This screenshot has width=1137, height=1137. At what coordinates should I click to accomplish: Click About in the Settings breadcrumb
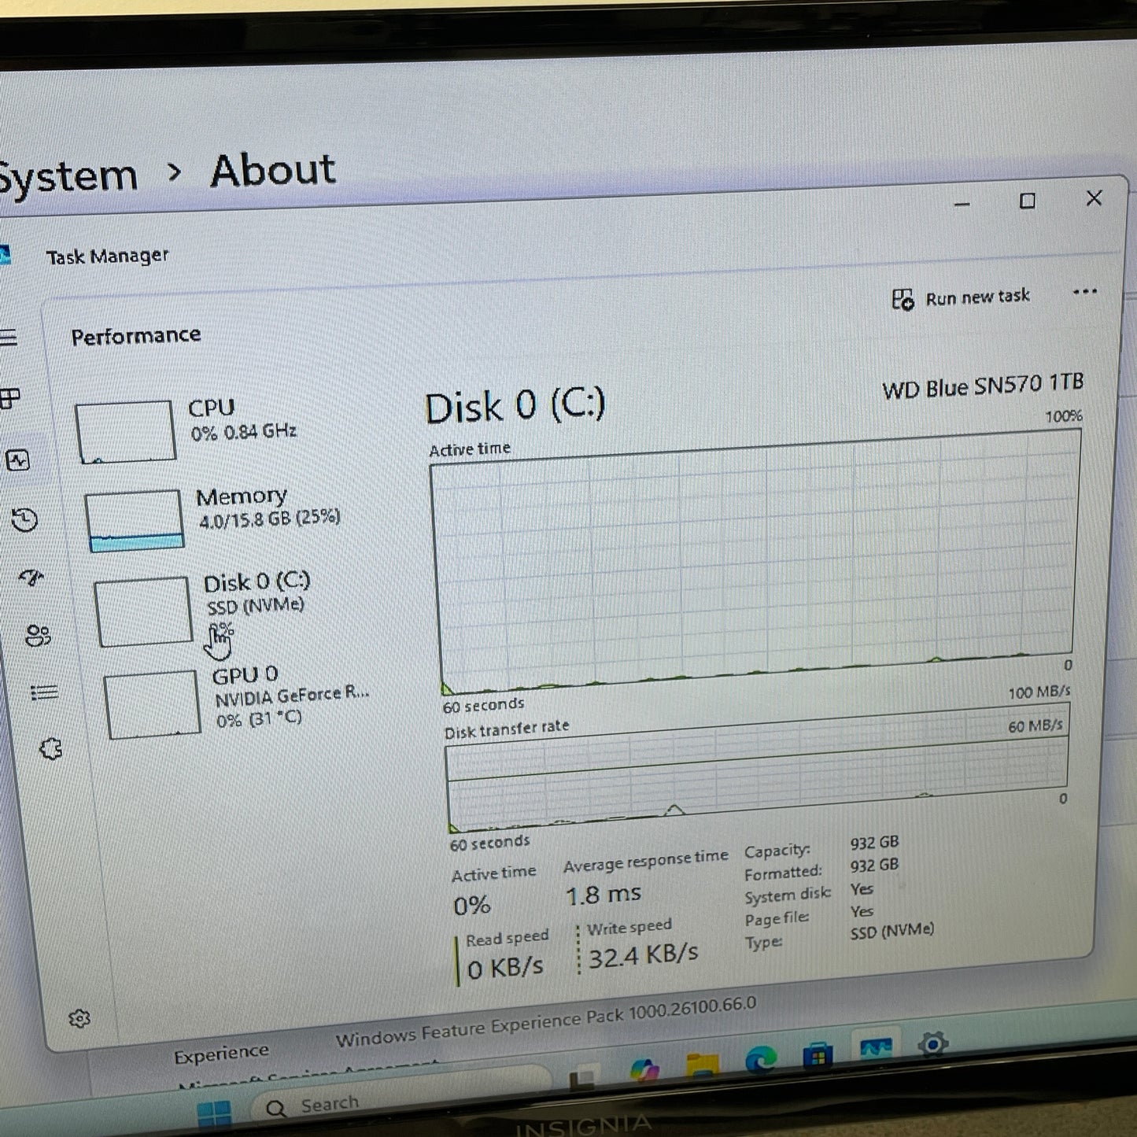click(273, 171)
